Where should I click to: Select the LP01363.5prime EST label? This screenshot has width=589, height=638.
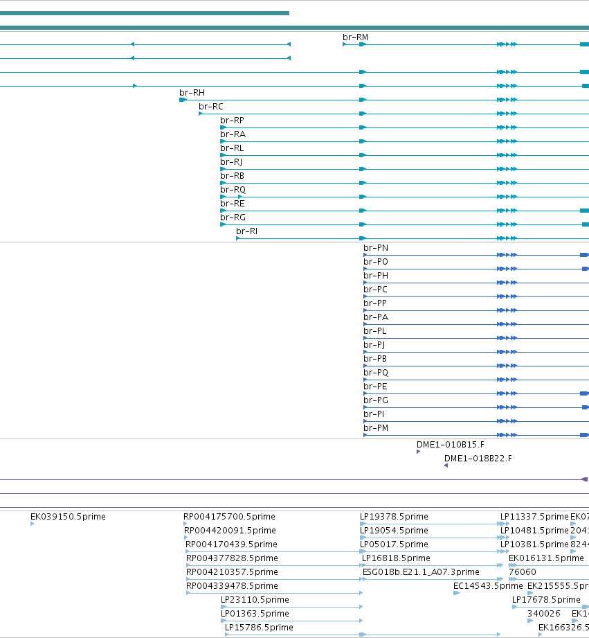click(x=255, y=613)
